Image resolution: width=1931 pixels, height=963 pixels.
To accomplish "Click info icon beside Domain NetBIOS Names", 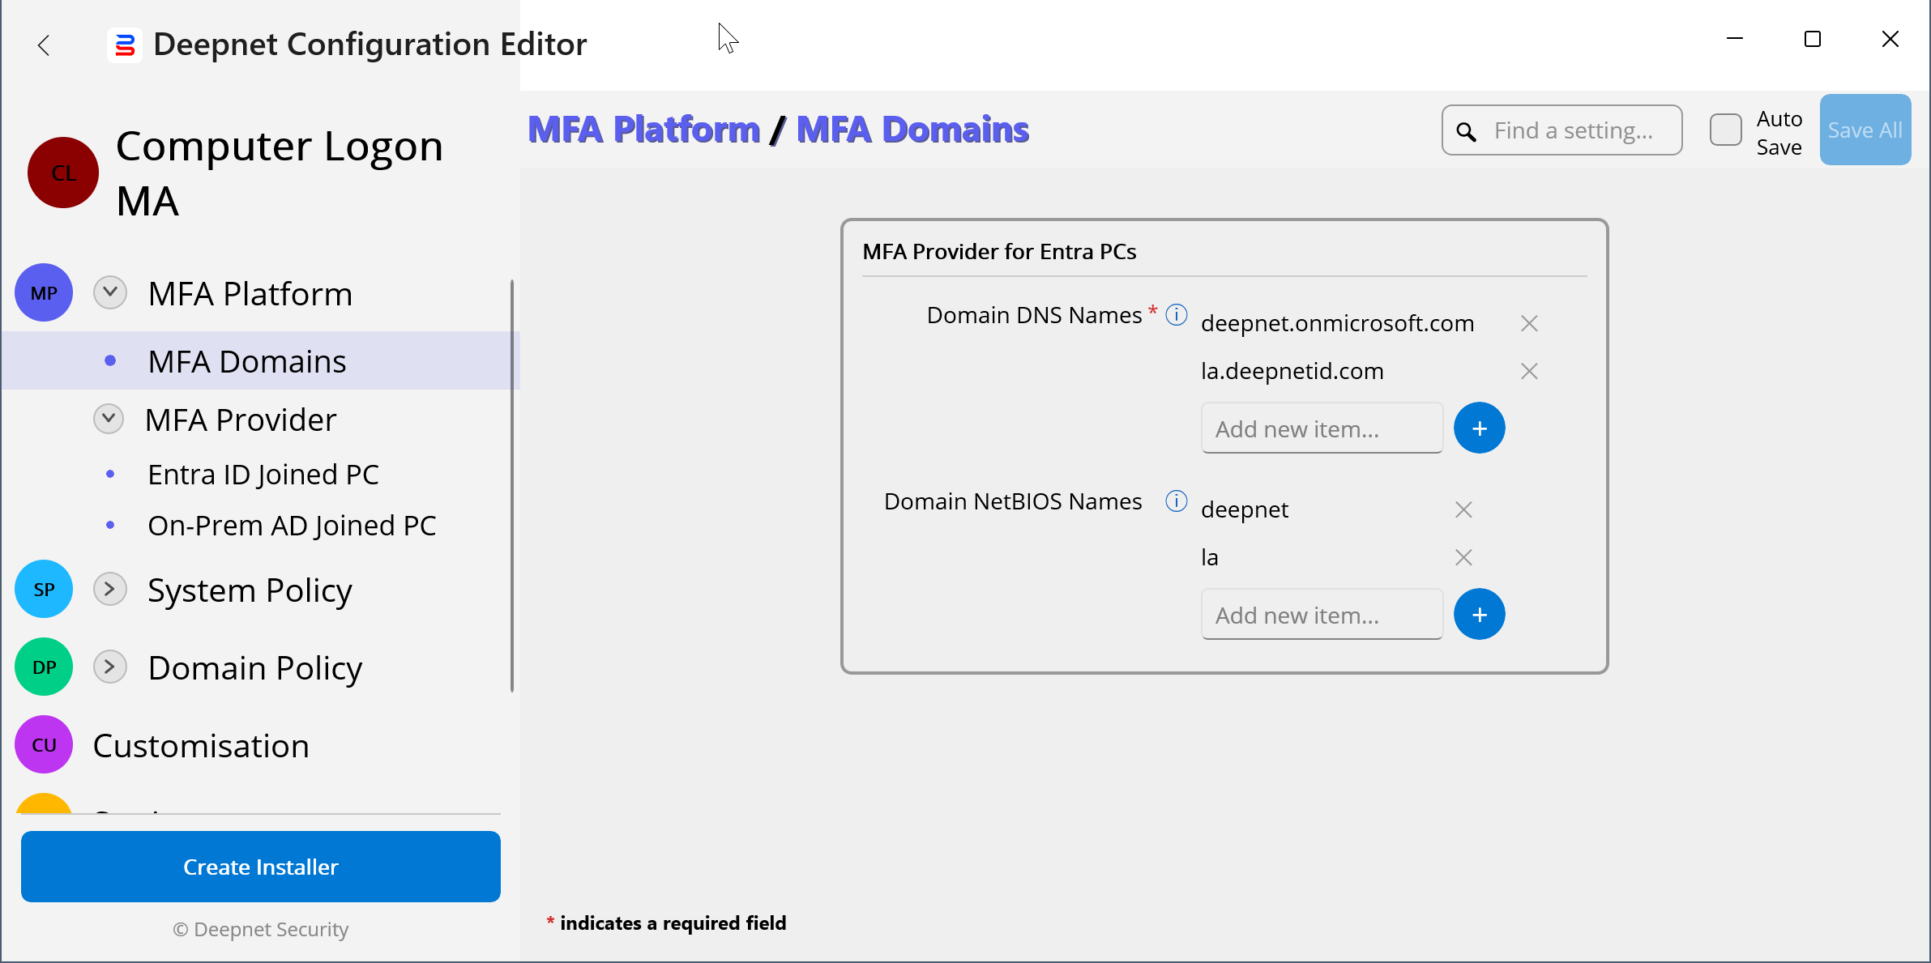I will pos(1176,501).
